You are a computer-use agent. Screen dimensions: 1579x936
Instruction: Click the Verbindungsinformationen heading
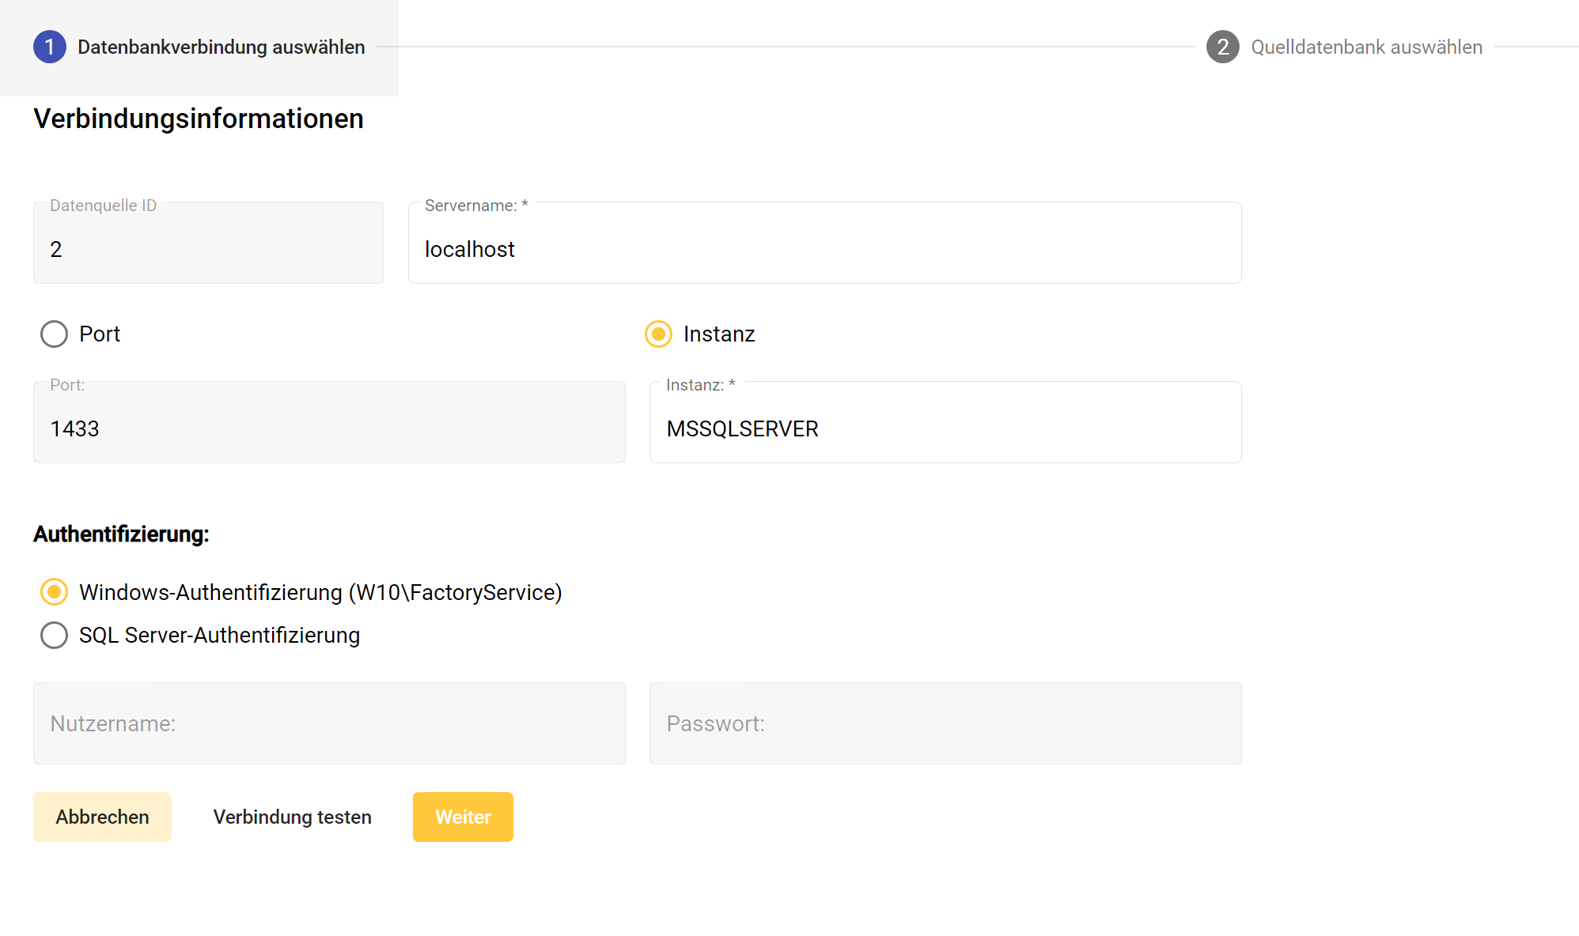pyautogui.click(x=199, y=119)
